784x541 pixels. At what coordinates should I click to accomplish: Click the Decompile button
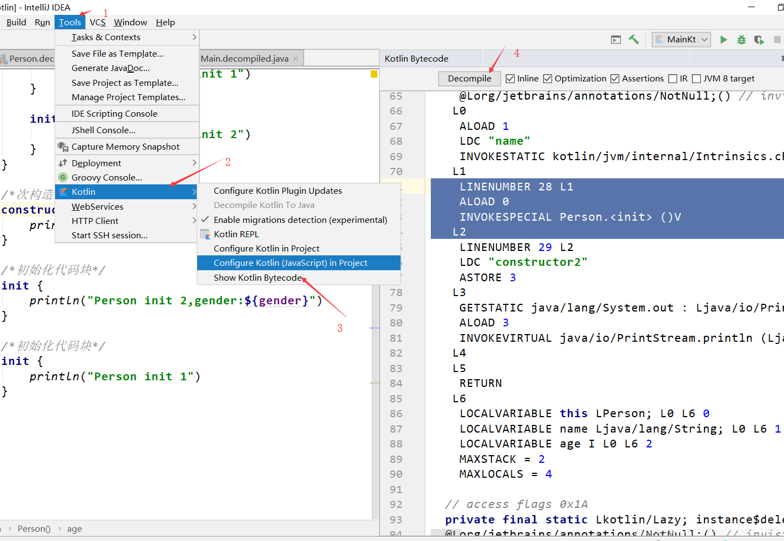coord(469,79)
